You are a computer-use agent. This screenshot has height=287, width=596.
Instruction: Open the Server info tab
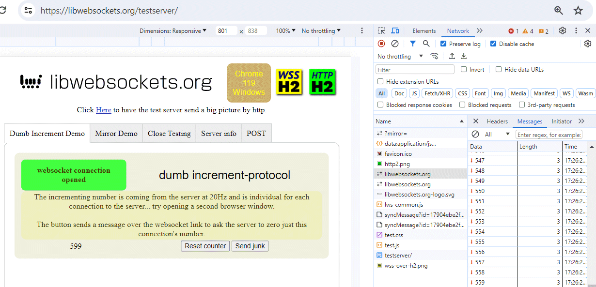(219, 134)
